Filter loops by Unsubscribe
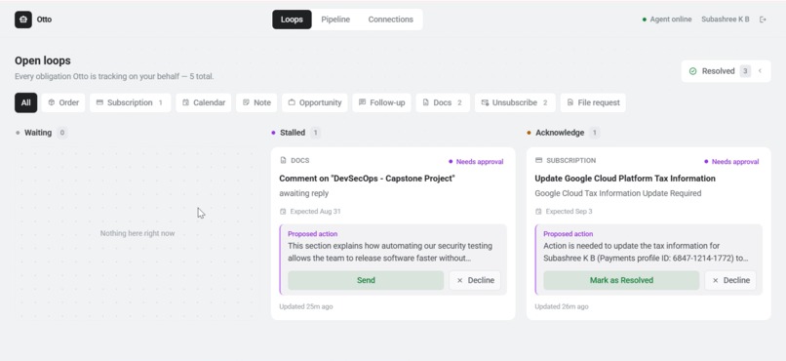The image size is (786, 361). tap(515, 102)
